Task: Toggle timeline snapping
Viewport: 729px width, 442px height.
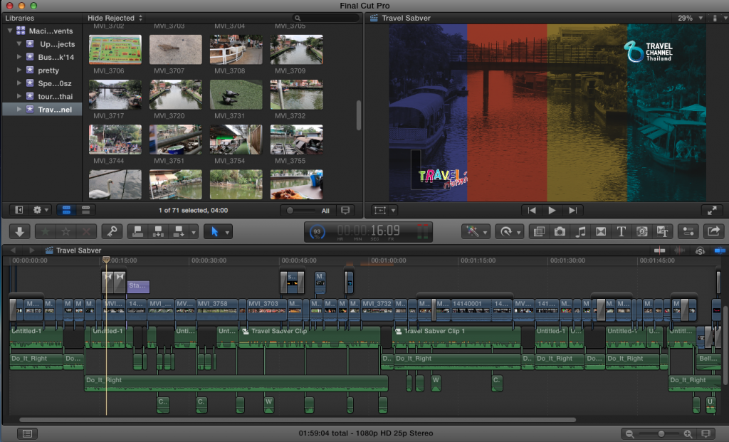Action: [720, 251]
